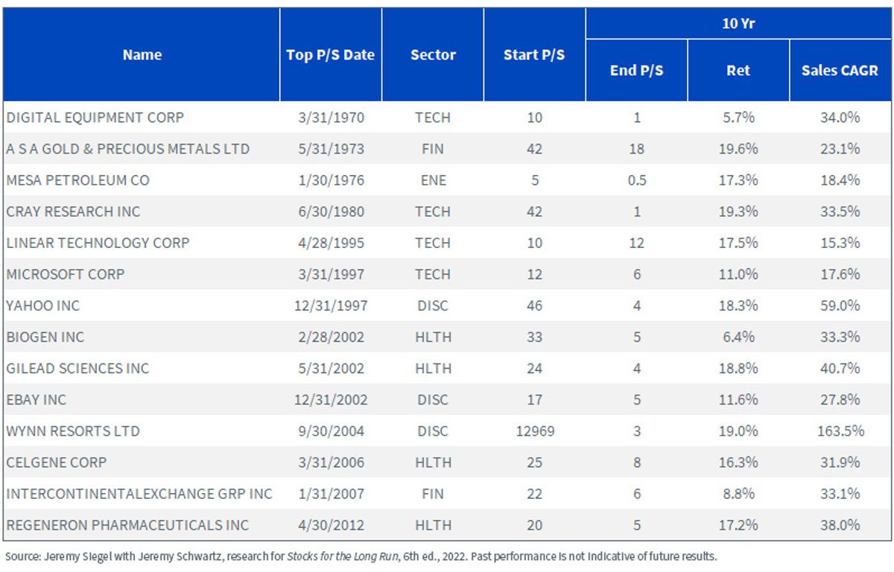Click the date 12/31/1997

point(331,305)
